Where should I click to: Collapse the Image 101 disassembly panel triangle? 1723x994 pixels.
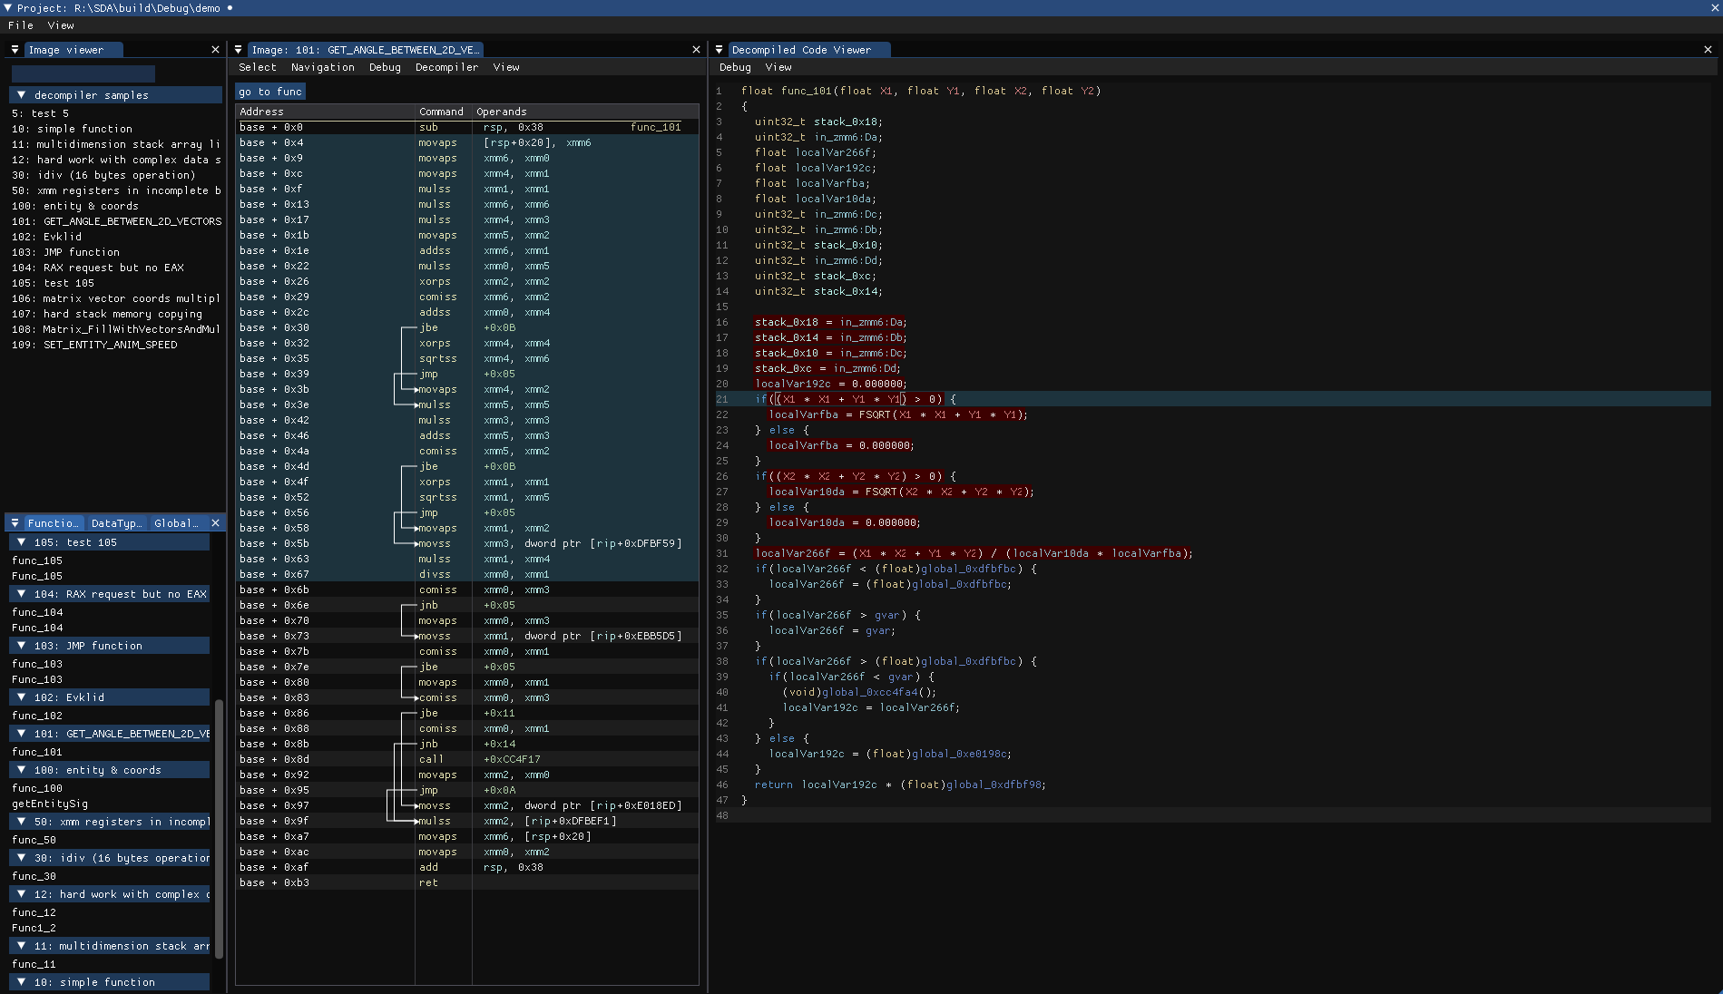[x=239, y=50]
